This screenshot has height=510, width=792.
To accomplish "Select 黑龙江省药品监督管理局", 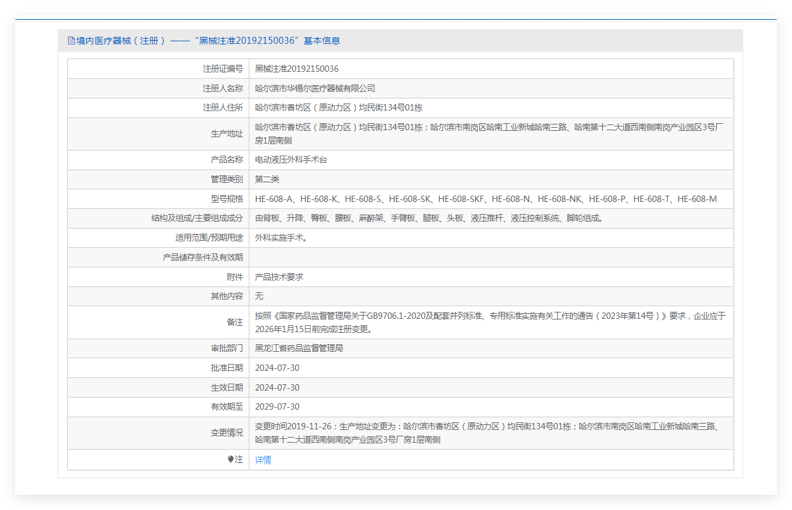I will tap(299, 349).
